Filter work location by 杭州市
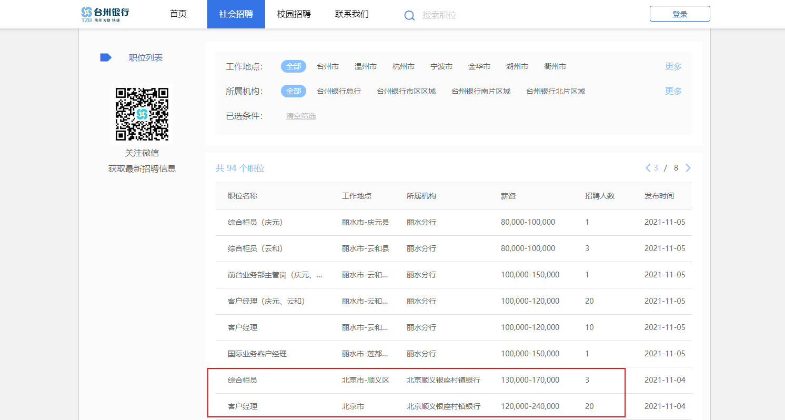Image resolution: width=785 pixels, height=420 pixels. coord(404,66)
